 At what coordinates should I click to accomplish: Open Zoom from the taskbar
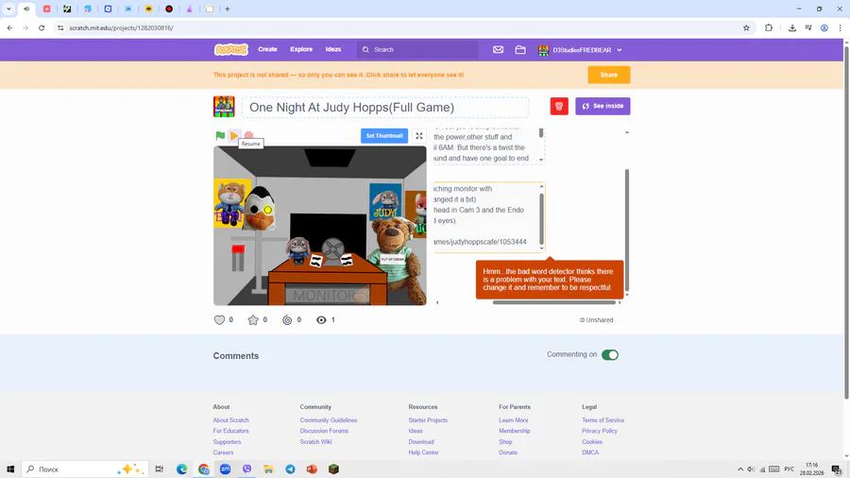click(225, 469)
